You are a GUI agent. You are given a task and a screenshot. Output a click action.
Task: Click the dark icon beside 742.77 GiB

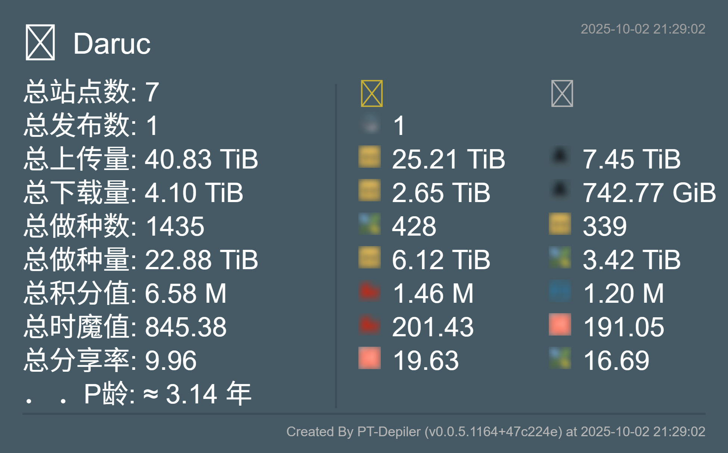point(560,190)
